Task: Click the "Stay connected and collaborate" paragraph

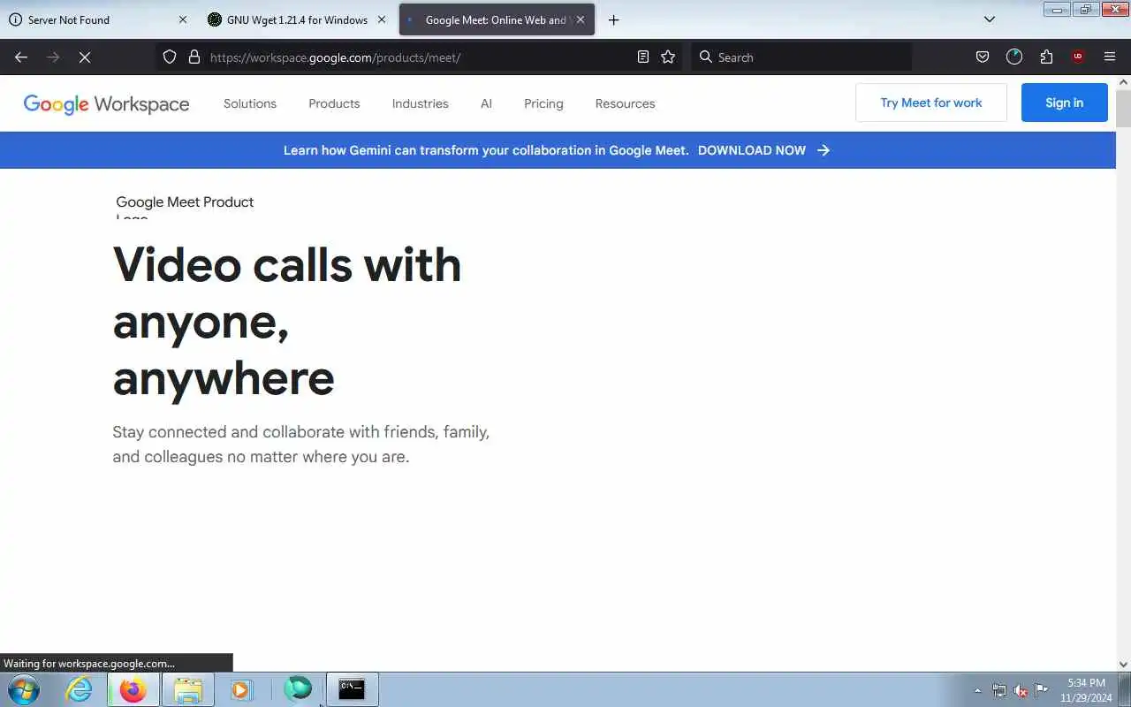Action: pyautogui.click(x=301, y=445)
